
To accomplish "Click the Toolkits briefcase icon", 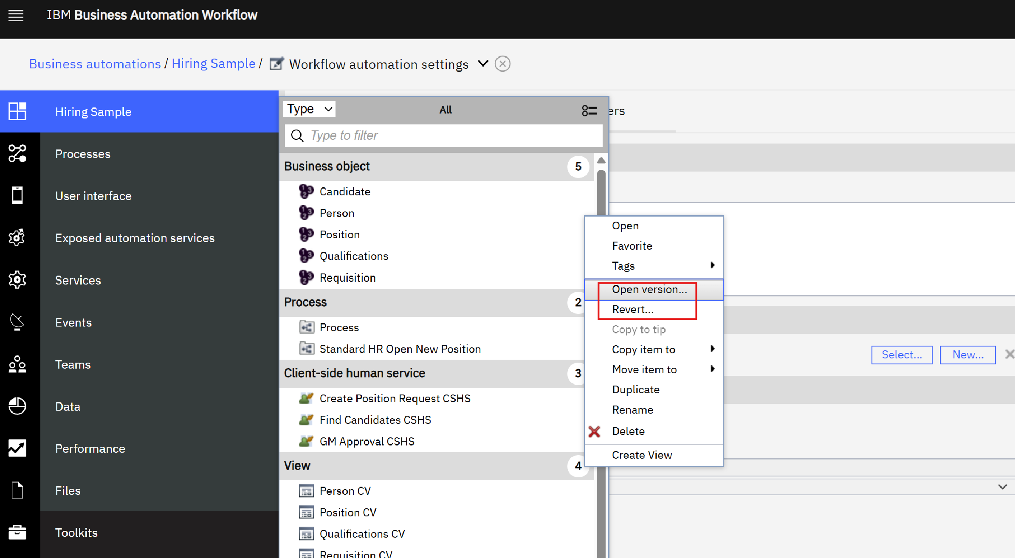I will pos(17,532).
